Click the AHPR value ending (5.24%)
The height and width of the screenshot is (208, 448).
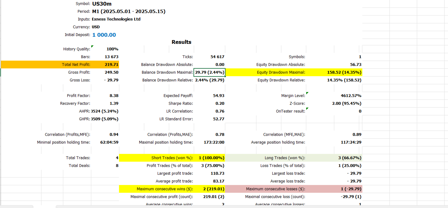(105, 111)
